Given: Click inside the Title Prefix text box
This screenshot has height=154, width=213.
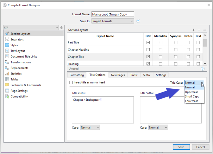Looking at the screenshot, I should [x=103, y=110].
